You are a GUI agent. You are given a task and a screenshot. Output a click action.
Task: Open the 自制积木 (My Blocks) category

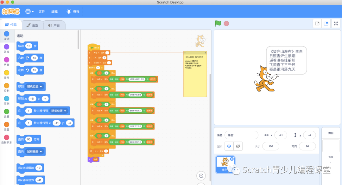(x=7, y=137)
